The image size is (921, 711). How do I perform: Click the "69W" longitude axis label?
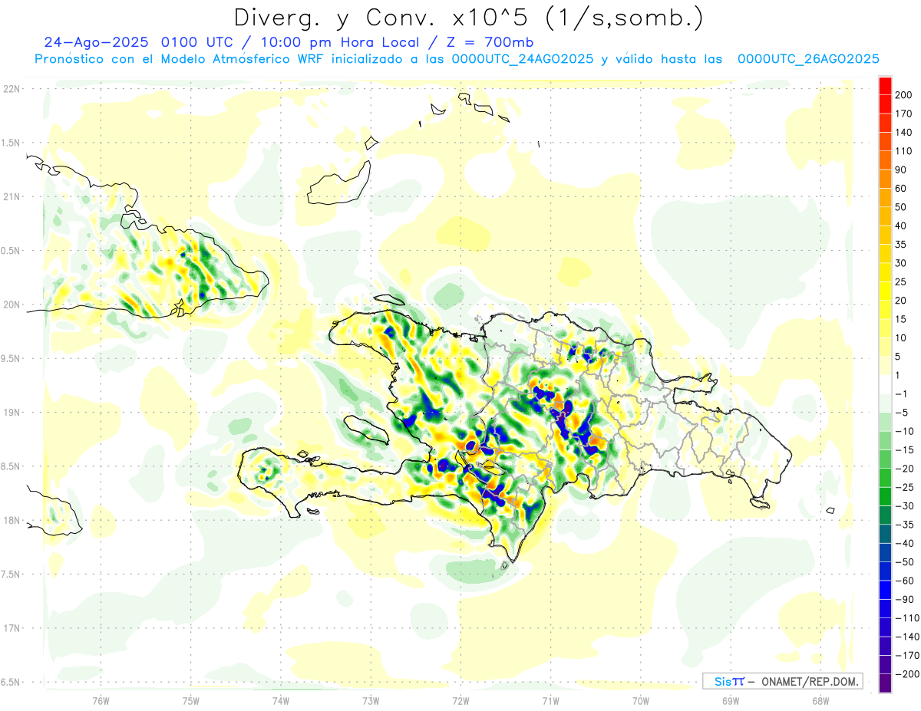click(x=730, y=700)
